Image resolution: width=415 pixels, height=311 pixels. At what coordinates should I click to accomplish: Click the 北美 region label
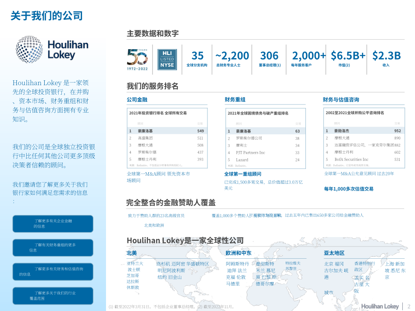(x=132, y=253)
